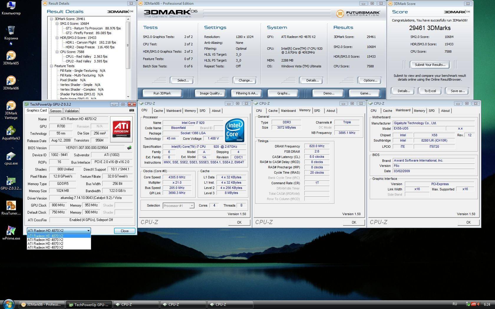Open cpuz.exe desktop icon

(x=11, y=158)
